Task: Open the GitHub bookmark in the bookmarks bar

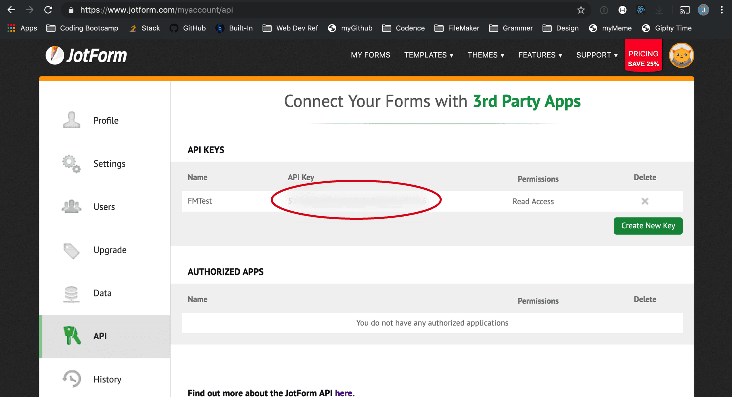Action: pyautogui.click(x=187, y=28)
